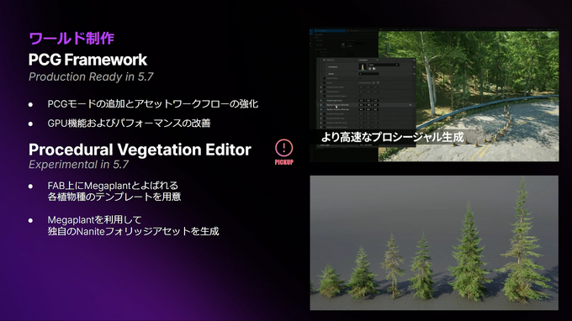Click the text Experimental in 5.7

point(79,165)
